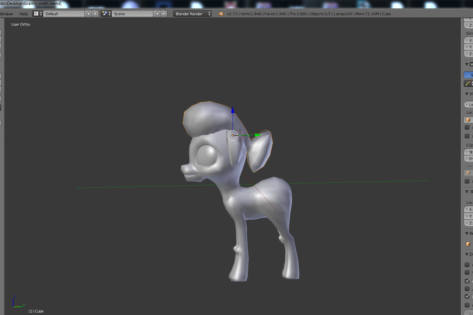
Task: Toggle the first checkbox in Display panel
Action: coord(467,265)
